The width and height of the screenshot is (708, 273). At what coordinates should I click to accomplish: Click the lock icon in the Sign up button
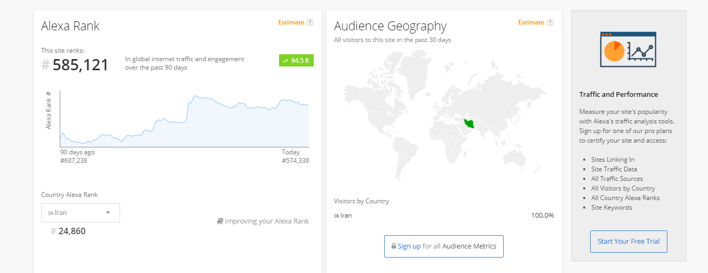tap(394, 246)
